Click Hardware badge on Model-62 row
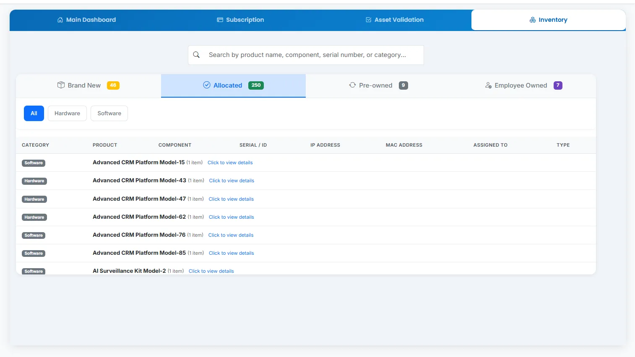The image size is (635, 357). (x=34, y=217)
